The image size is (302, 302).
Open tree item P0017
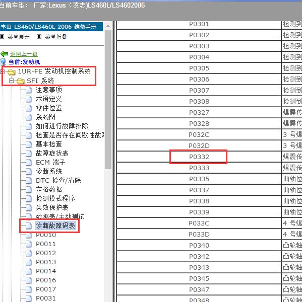click(x=46, y=289)
